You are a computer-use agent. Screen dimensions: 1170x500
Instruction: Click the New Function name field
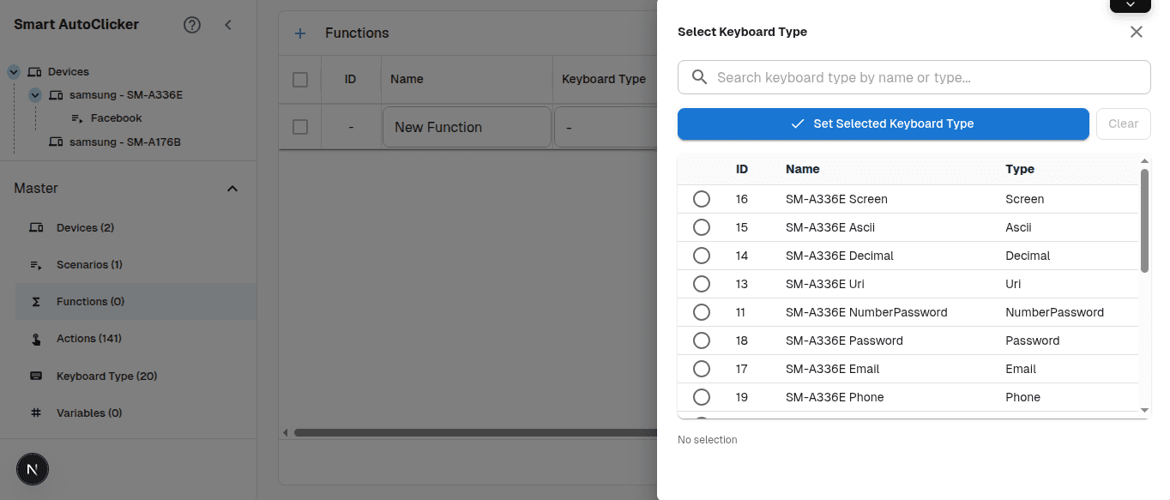point(467,126)
